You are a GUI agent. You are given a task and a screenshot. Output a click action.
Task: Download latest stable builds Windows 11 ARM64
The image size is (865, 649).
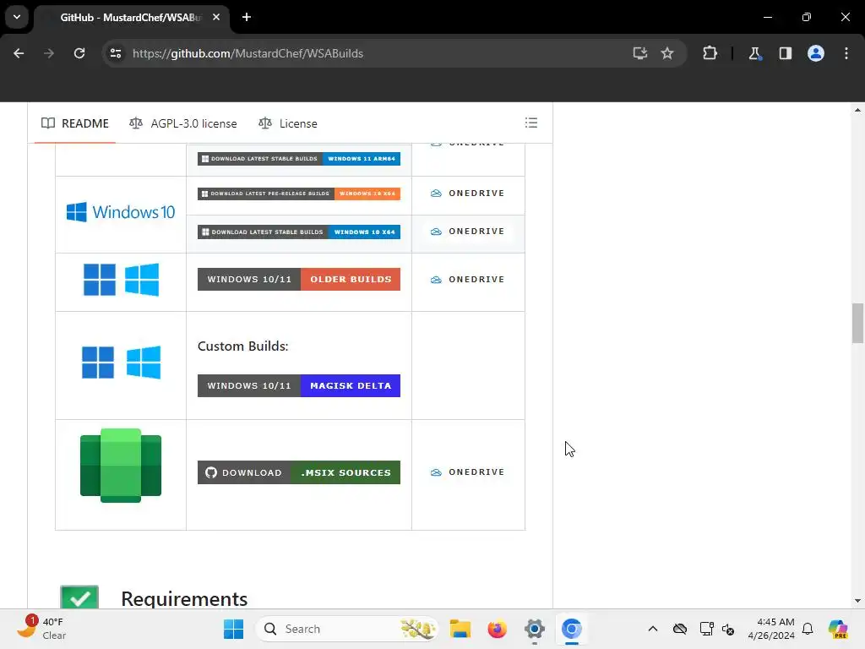point(299,159)
